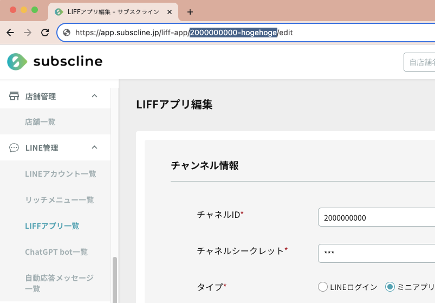Open ChatGPT bot一覧 page

tap(56, 252)
